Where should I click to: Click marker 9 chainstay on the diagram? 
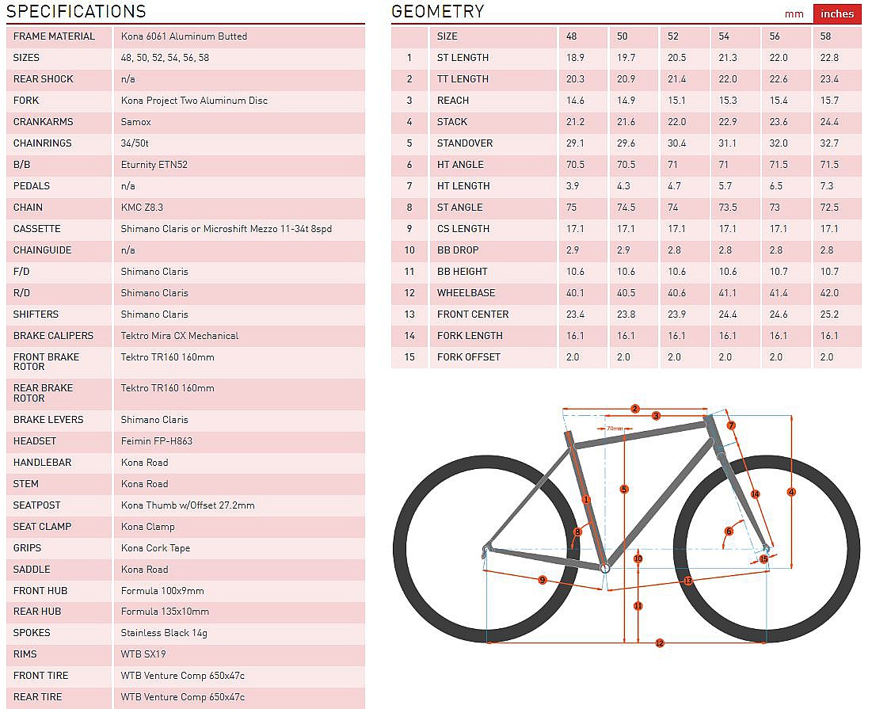[543, 581]
